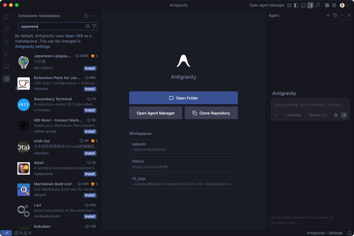
Task: Toggle the bottom panel visibility
Action: click(x=303, y=5)
